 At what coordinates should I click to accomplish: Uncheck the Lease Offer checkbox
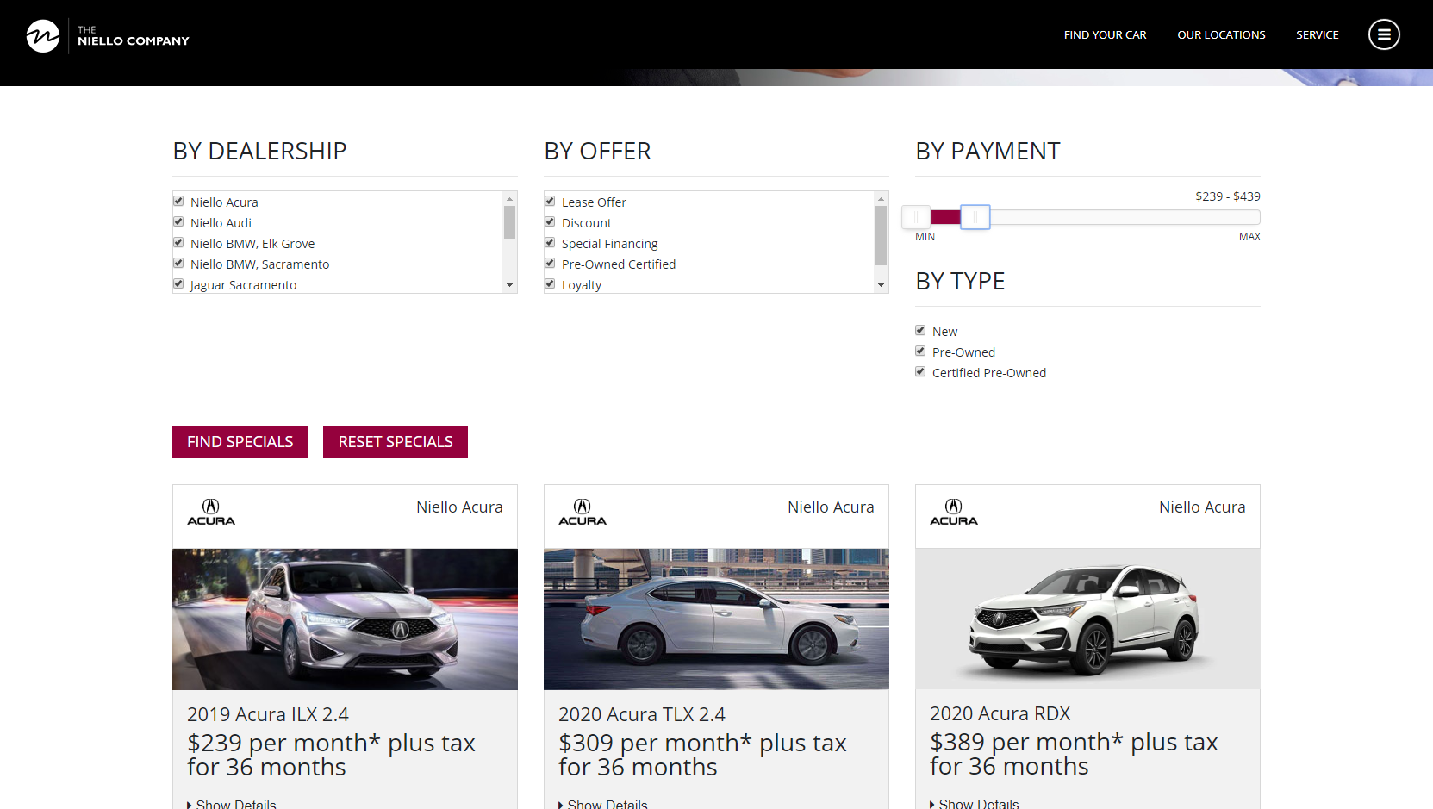550,201
